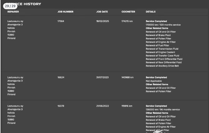The height and width of the screenshot is (133, 209).
Task: Click the 119816 km odometer reading
Action: (x=127, y=106)
